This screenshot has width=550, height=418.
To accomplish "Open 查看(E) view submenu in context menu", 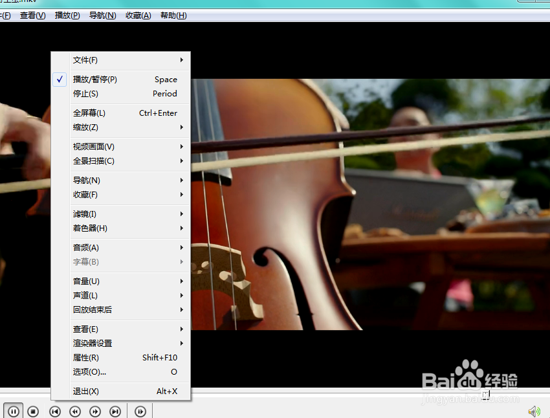I will (x=121, y=329).
